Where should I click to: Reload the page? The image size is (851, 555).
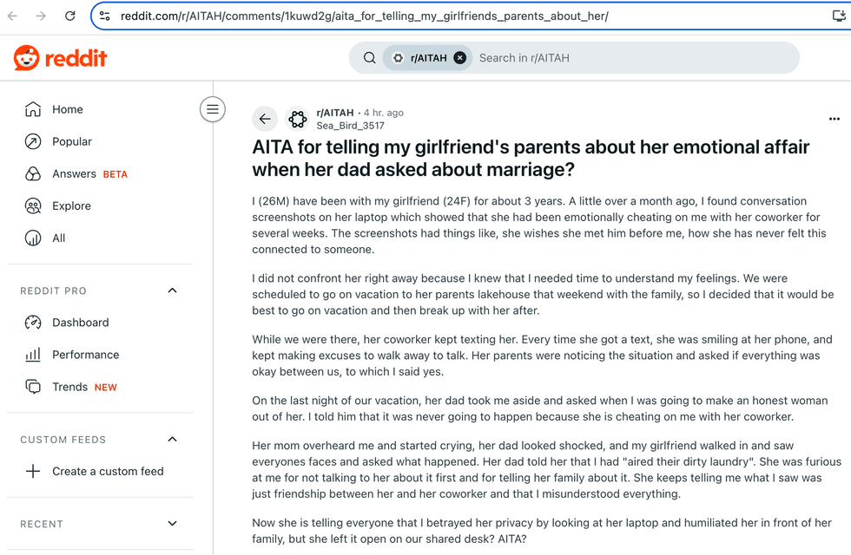click(x=70, y=16)
